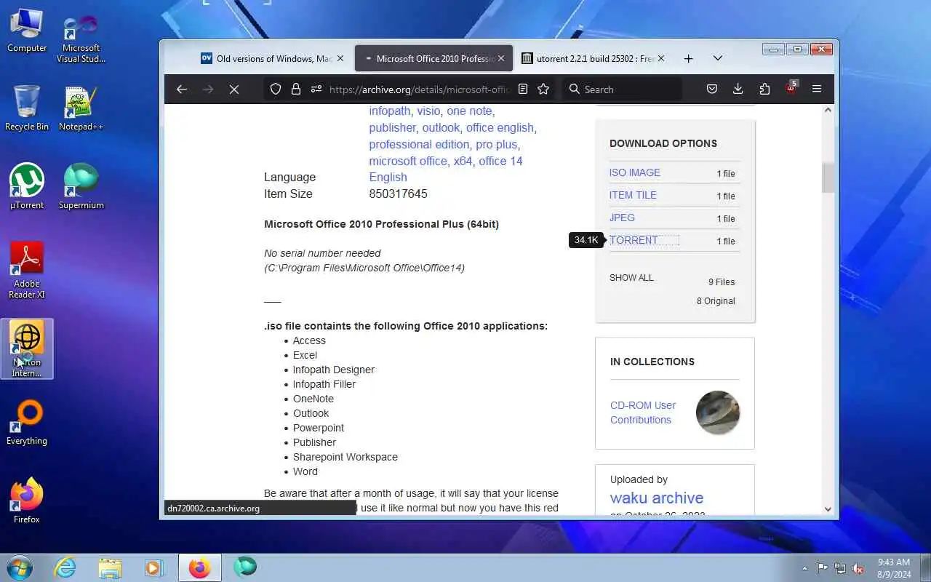Click the CD-ROM collection disc thumbnail
The height and width of the screenshot is (582, 931).
(718, 412)
